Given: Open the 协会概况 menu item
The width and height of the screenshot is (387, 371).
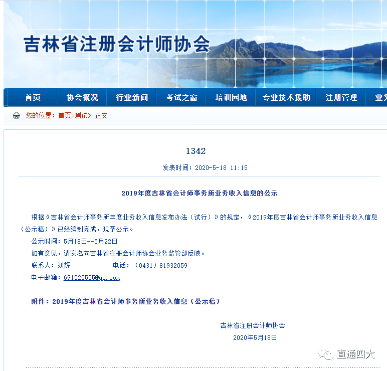Looking at the screenshot, I should [x=82, y=97].
